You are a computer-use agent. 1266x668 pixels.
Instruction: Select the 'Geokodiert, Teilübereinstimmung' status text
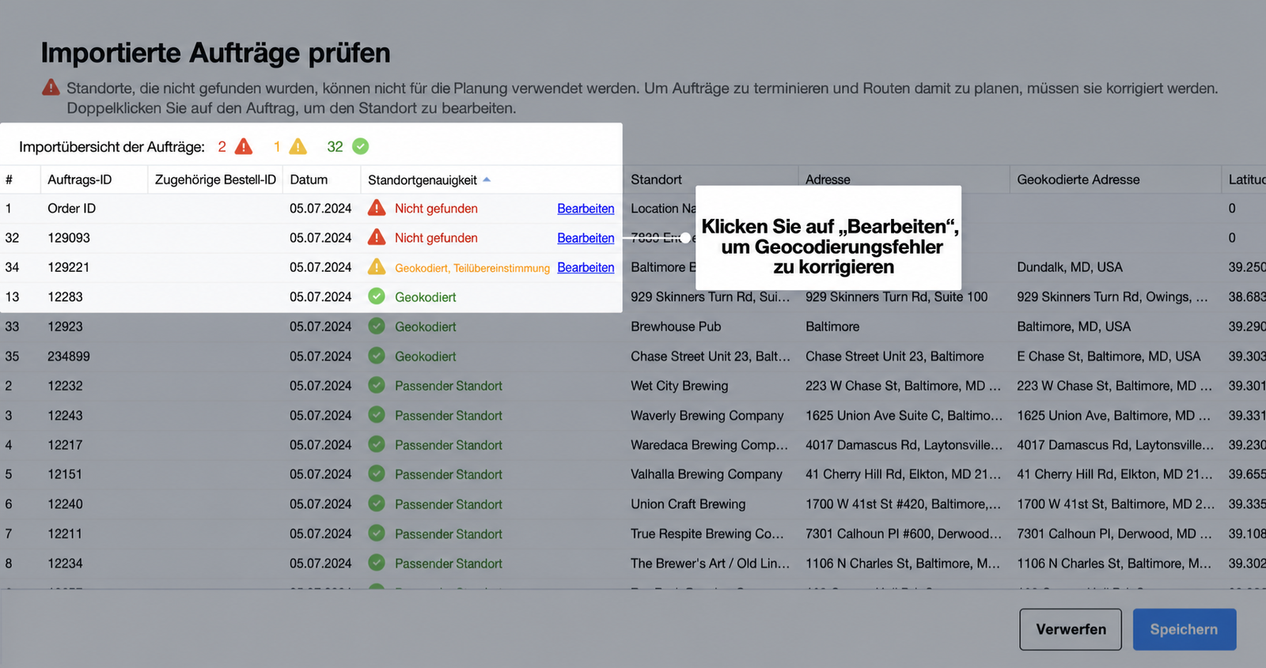click(472, 268)
